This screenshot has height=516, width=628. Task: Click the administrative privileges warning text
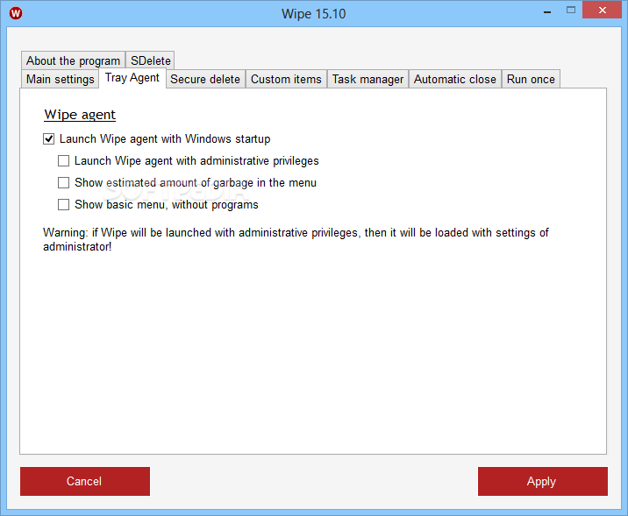coord(296,239)
